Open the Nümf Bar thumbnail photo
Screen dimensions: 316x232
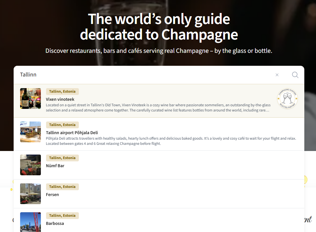point(30,165)
